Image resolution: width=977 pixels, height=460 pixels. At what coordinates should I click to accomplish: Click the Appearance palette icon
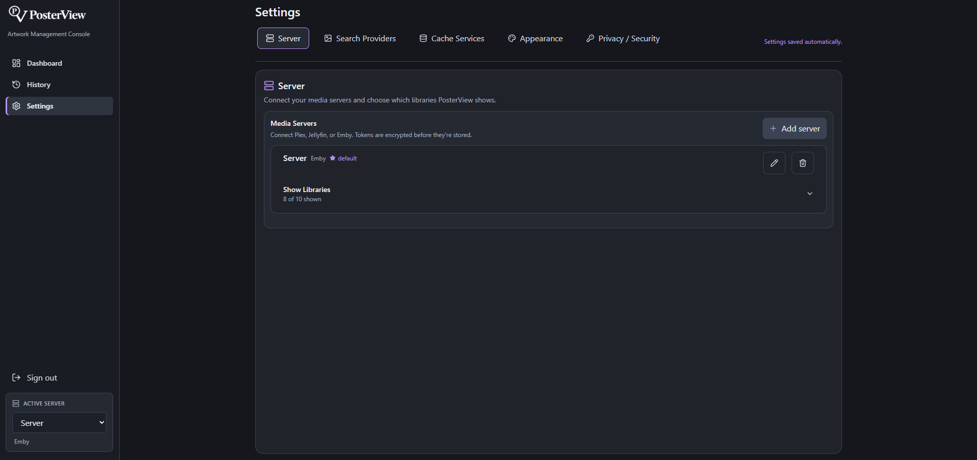click(x=512, y=38)
